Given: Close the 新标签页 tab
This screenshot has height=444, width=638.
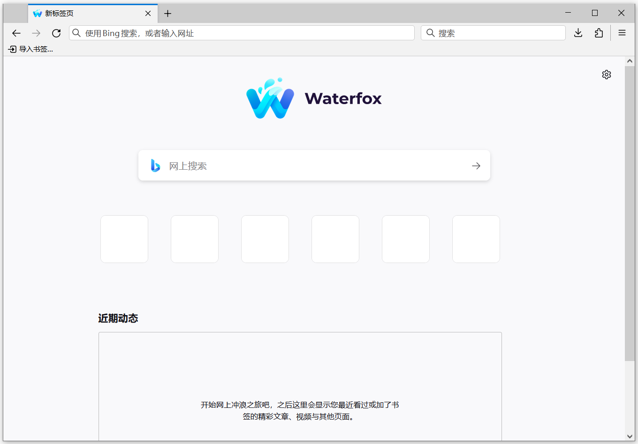Looking at the screenshot, I should click(x=148, y=14).
